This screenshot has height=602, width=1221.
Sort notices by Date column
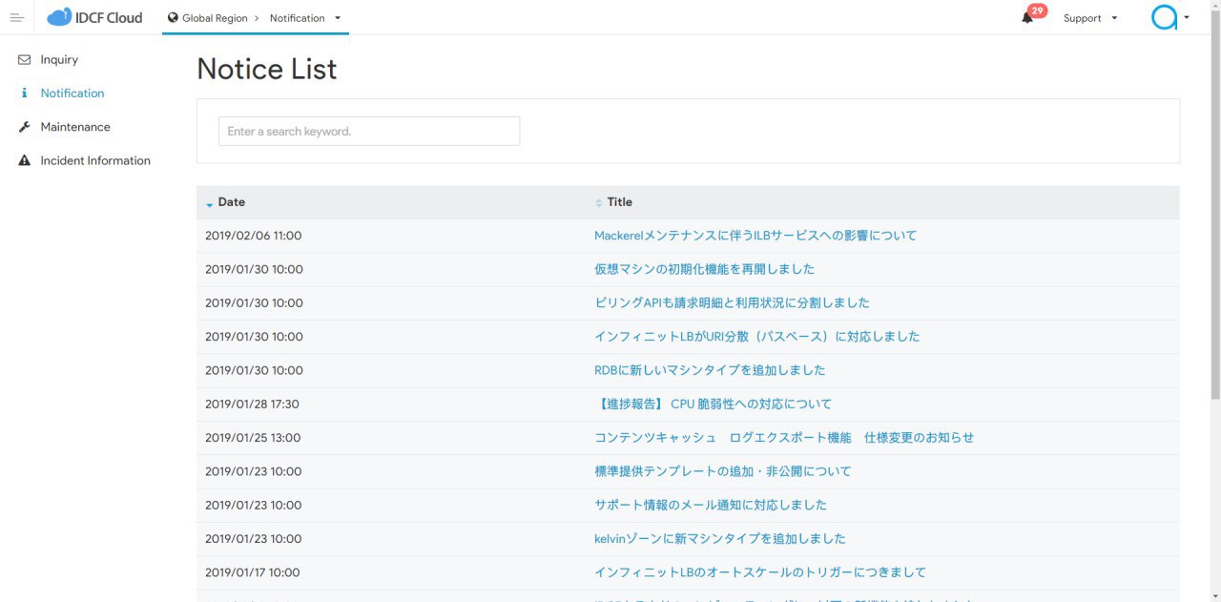coord(231,202)
